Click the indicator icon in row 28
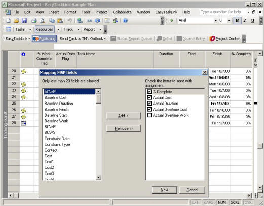This screenshot has height=206, width=264. pos(24,123)
